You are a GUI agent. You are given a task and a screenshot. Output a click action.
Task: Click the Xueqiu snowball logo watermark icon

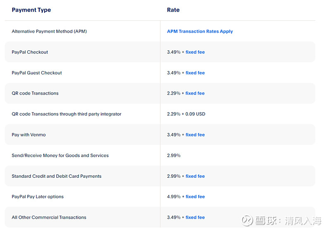pos(247,220)
